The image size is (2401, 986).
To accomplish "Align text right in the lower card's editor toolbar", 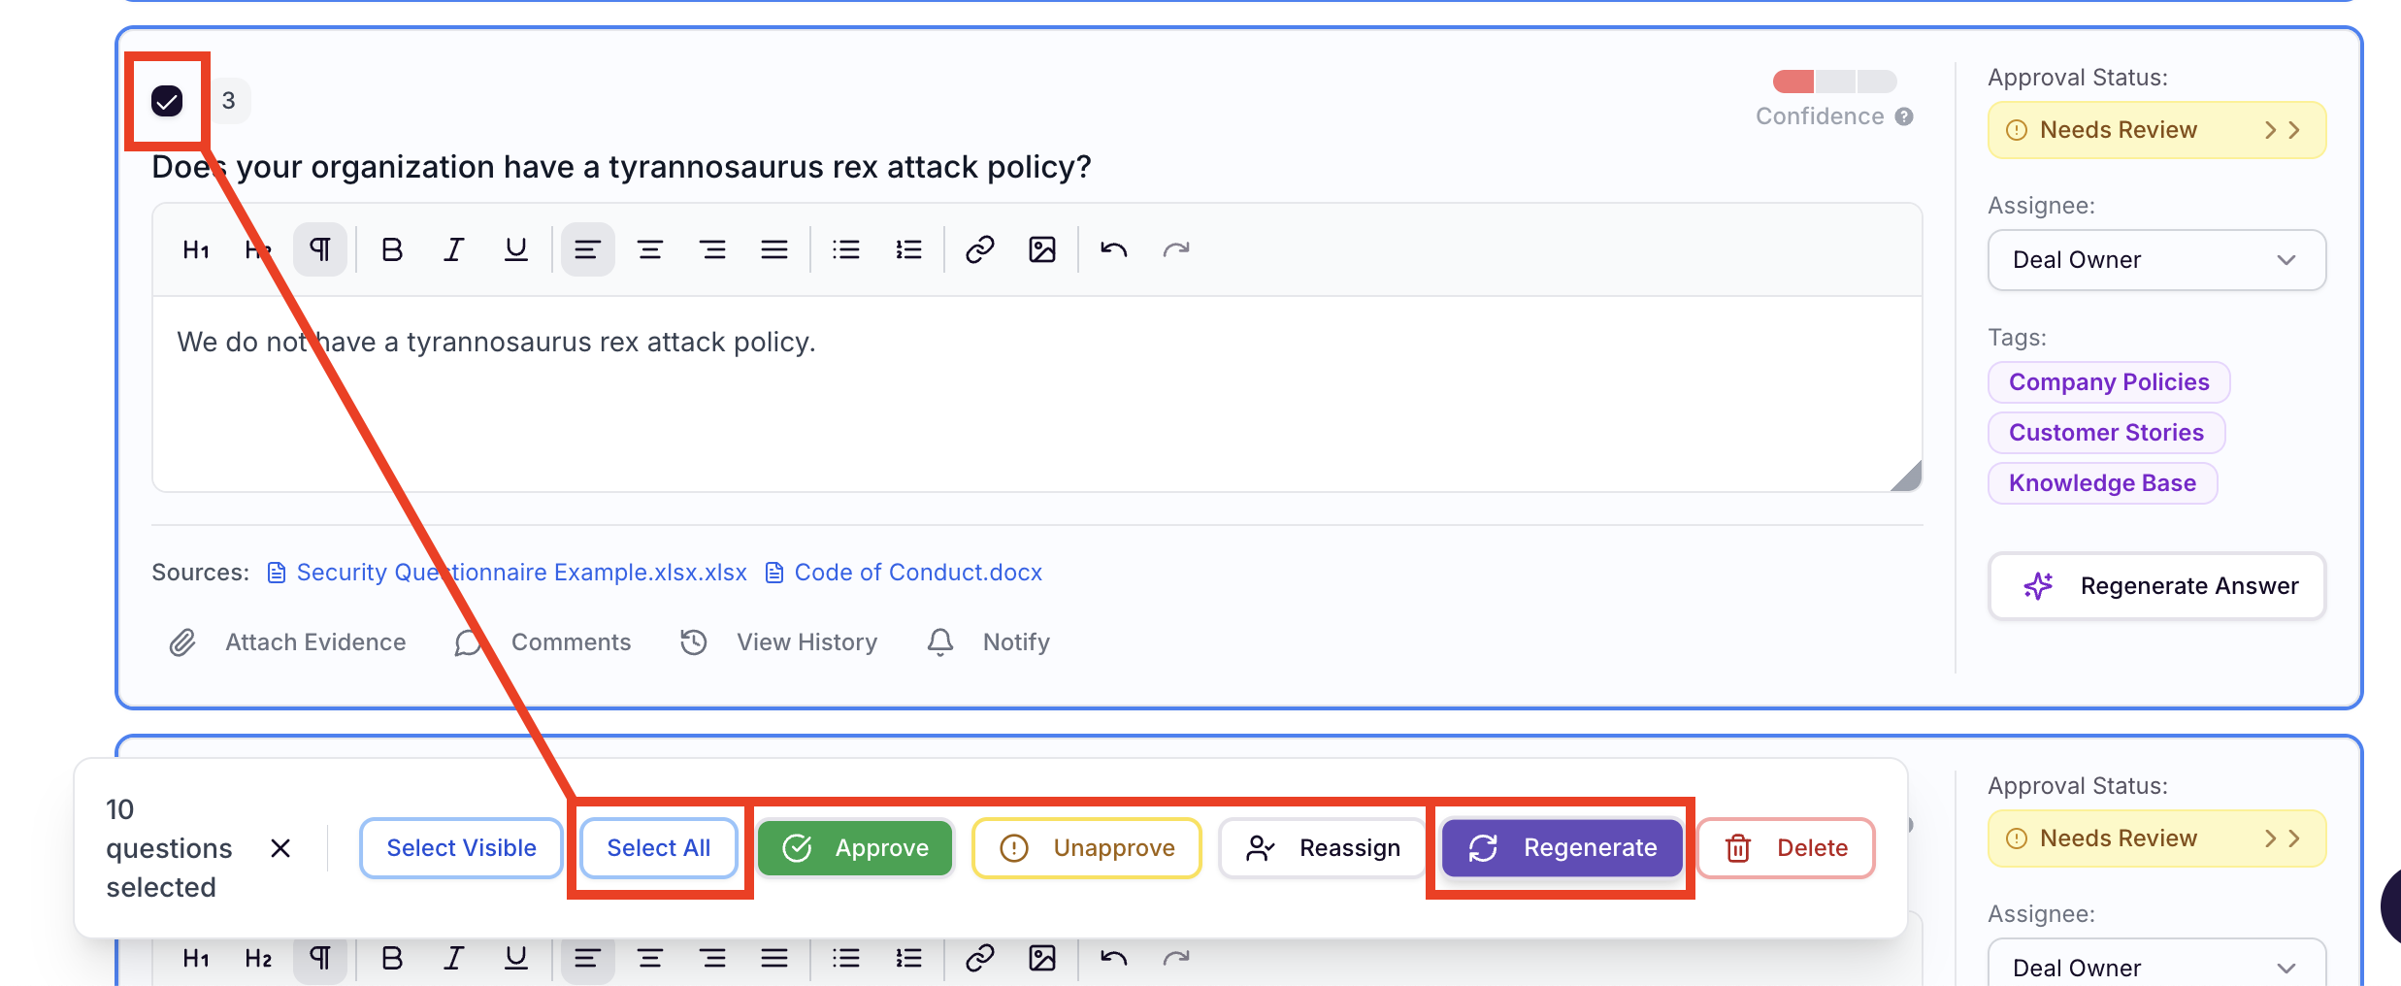I will pyautogui.click(x=712, y=959).
